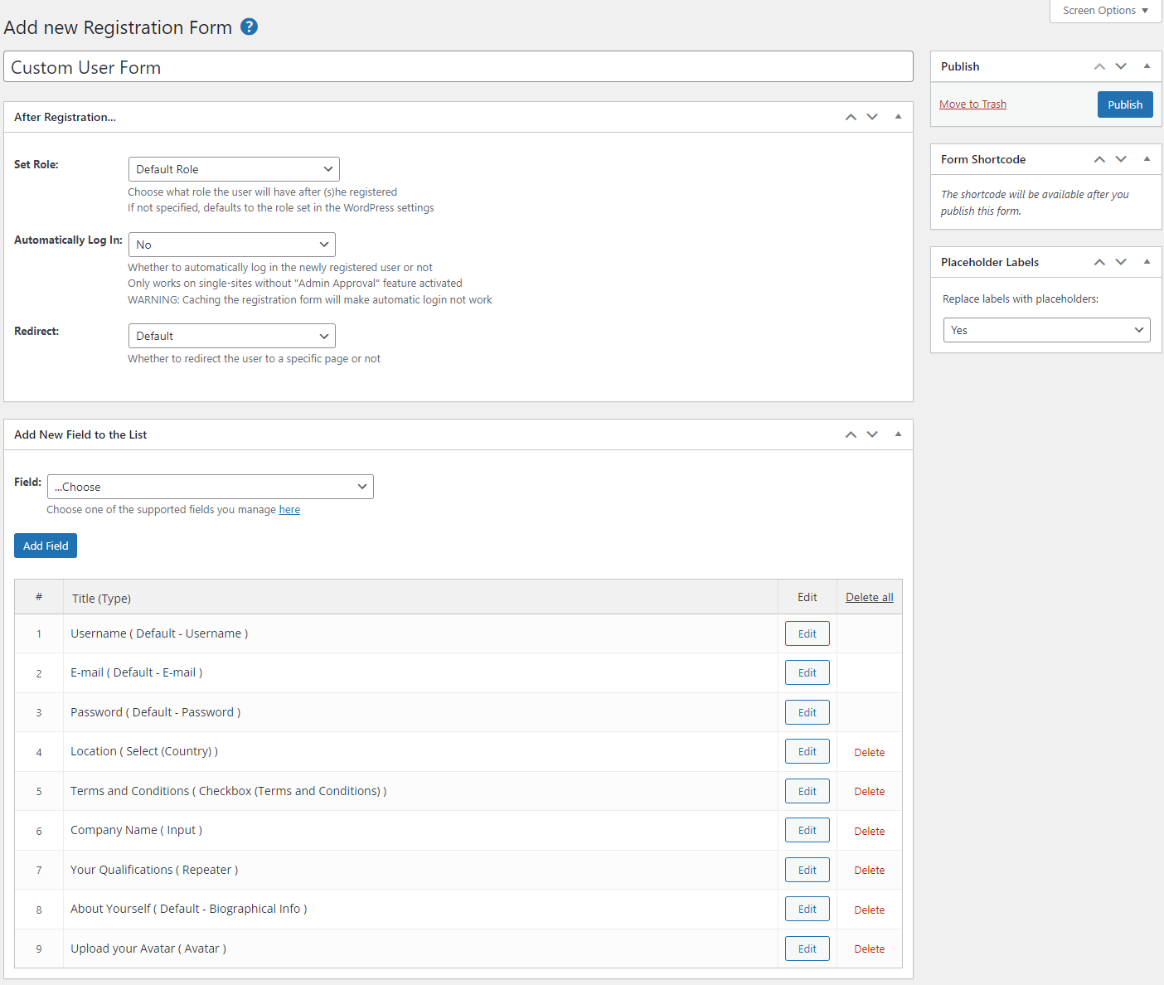Move Placeholder Labels panel down
The height and width of the screenshot is (985, 1164).
pyautogui.click(x=1121, y=262)
